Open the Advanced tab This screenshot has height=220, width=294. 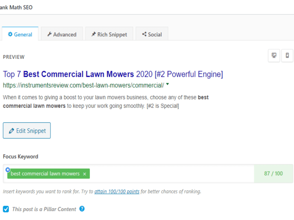click(62, 34)
